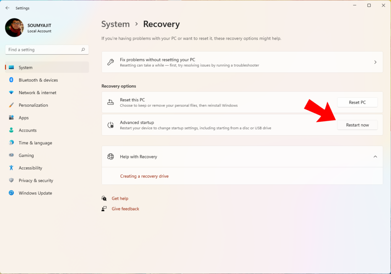This screenshot has height=274, width=391.
Task: Click the Time & language globe-clock icon
Action: coord(11,142)
